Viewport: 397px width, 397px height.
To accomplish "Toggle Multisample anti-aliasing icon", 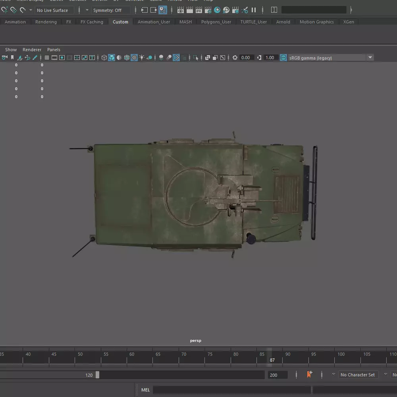I will [176, 58].
